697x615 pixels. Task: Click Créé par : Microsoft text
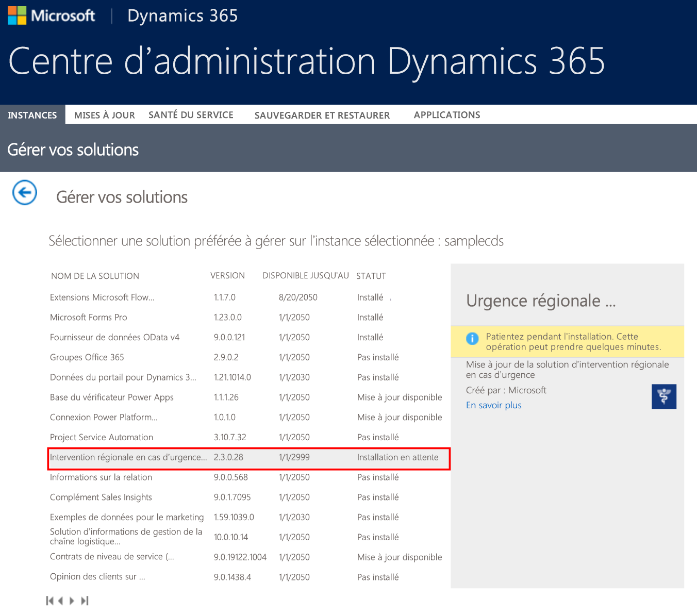click(506, 390)
